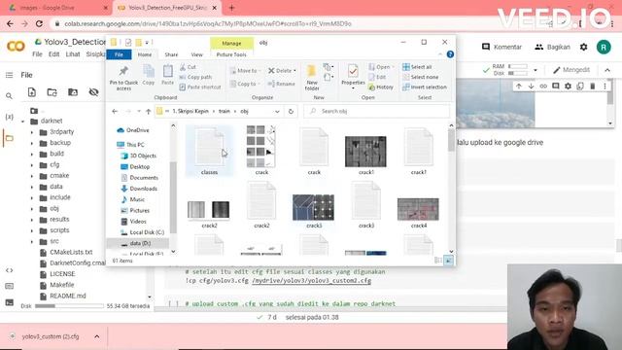This screenshot has width=622, height=350.
Task: Open RAM Disk resources dropdown arrow
Action: 536,70
